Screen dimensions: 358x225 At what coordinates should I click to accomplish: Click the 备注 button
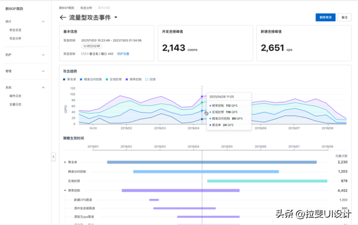tap(345, 17)
